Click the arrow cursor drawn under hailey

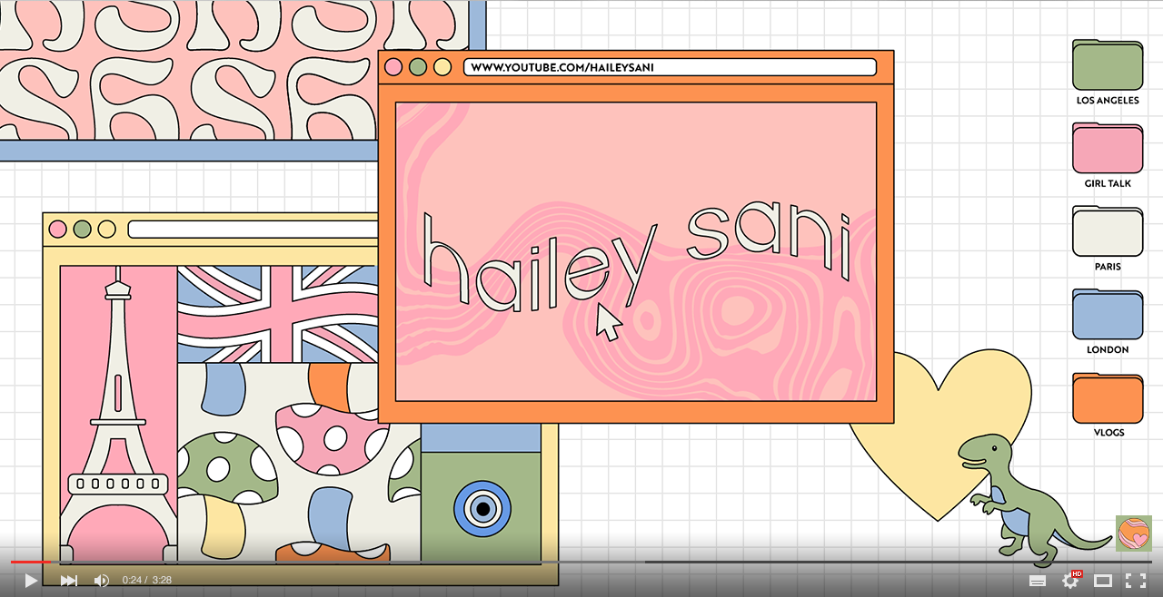coord(608,322)
